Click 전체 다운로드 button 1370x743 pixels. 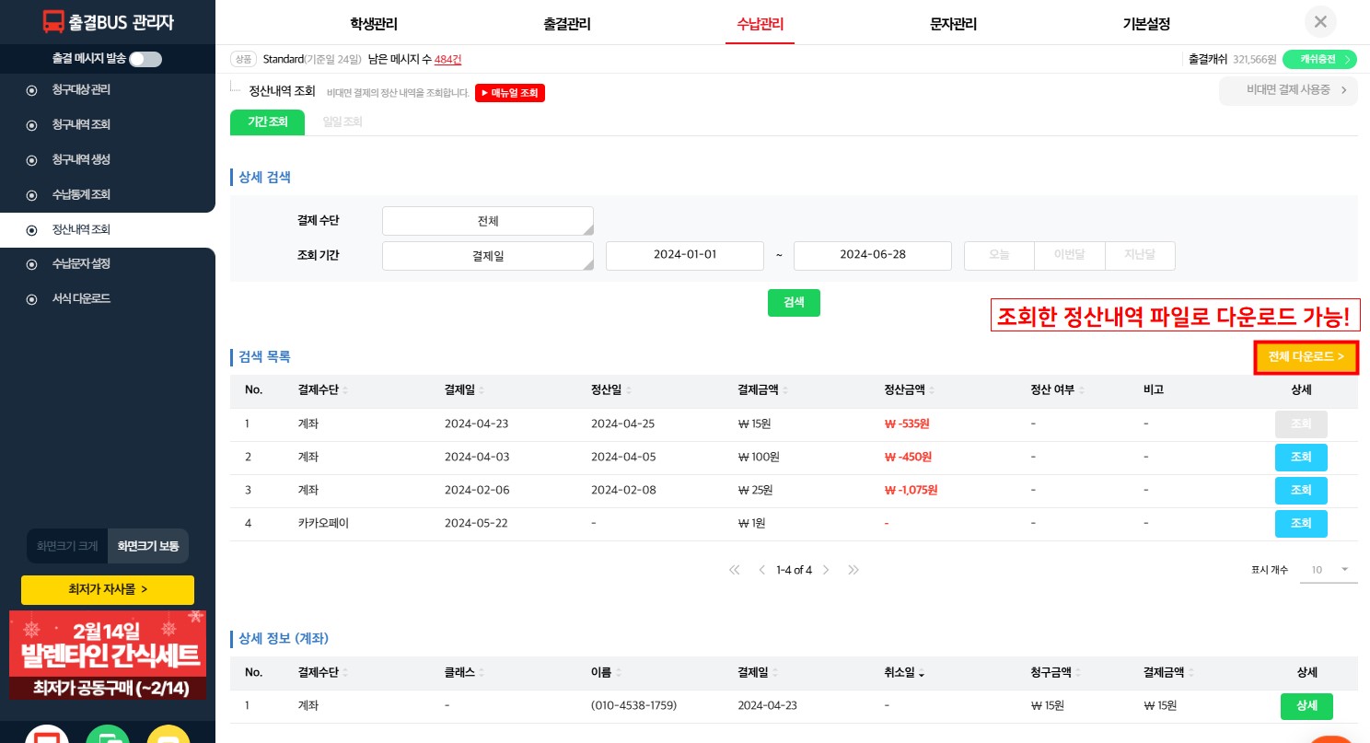1306,356
